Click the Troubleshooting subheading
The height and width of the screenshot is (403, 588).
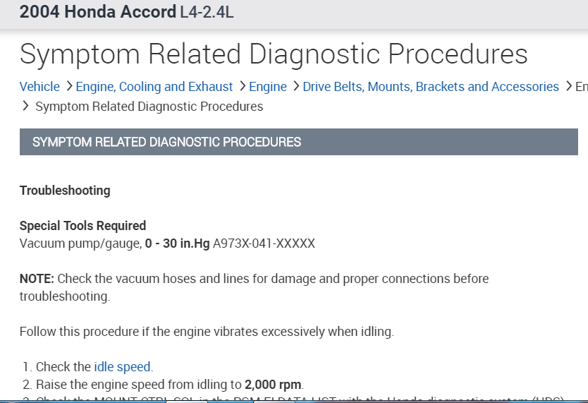(x=65, y=191)
